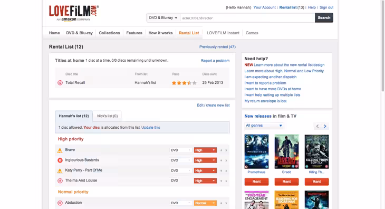385x209 pixels.
Task: Rent Prometheus with its Rent button
Action: click(x=256, y=182)
